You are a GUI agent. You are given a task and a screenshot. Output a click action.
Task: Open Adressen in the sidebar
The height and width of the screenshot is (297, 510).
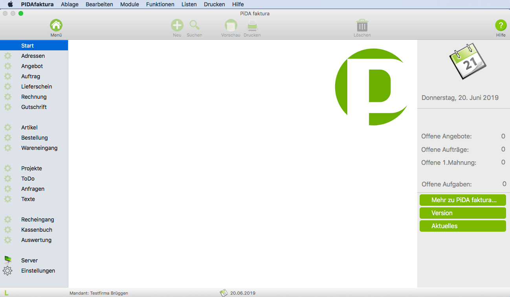[33, 56]
